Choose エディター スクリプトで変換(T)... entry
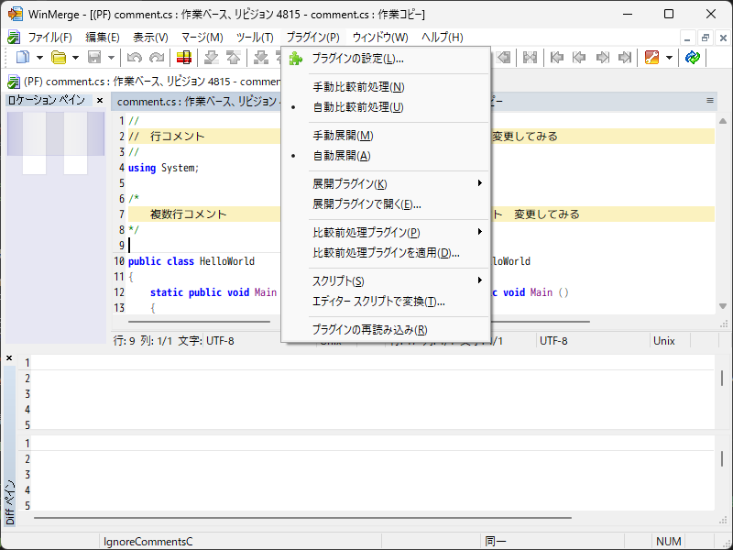This screenshot has height=550, width=733. pos(386,302)
